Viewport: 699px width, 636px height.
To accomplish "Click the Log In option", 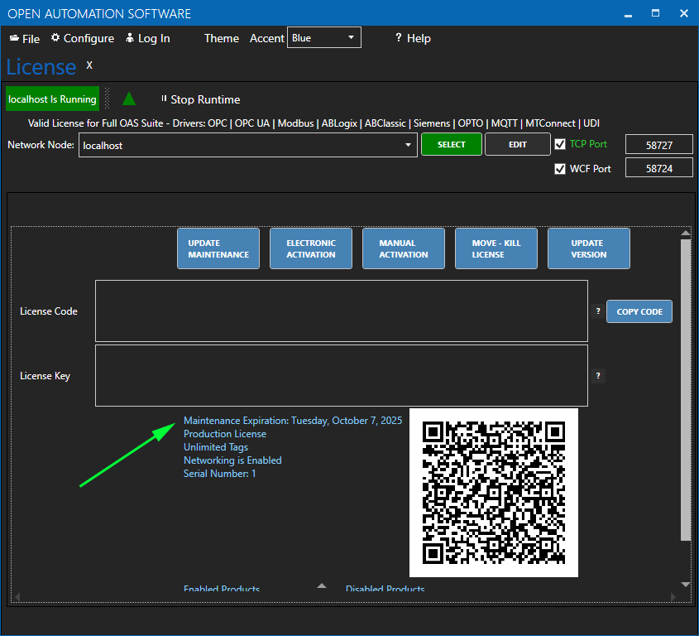I will pyautogui.click(x=147, y=38).
